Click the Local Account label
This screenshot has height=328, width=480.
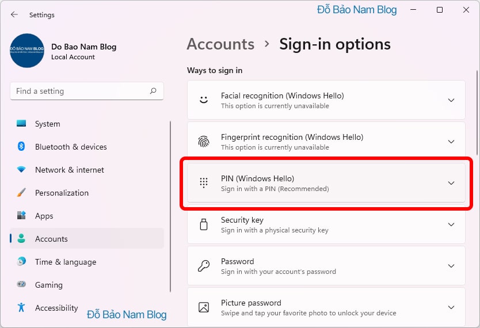(x=73, y=57)
